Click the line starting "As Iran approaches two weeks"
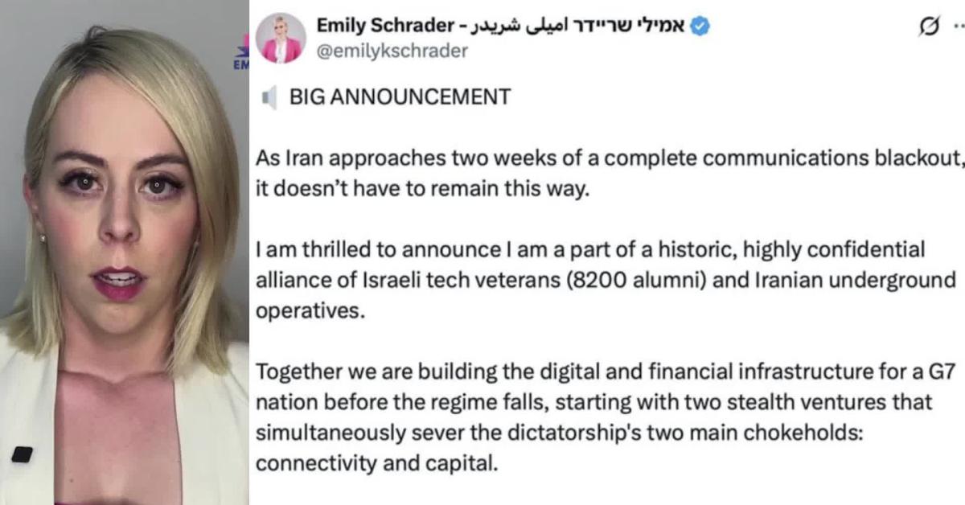Screen dimensions: 965x505 609,158
